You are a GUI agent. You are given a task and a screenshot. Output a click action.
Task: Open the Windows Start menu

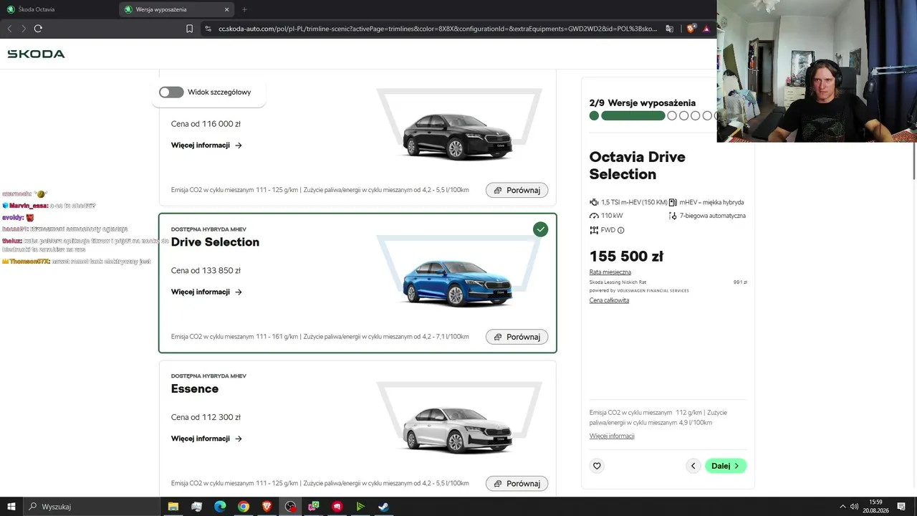(x=11, y=507)
